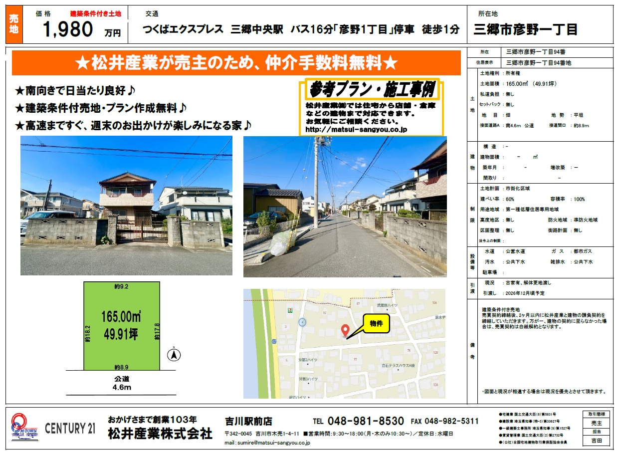The height and width of the screenshot is (455, 617).
Task: Click the red 建築条件付き土地 text
Action: point(95,14)
